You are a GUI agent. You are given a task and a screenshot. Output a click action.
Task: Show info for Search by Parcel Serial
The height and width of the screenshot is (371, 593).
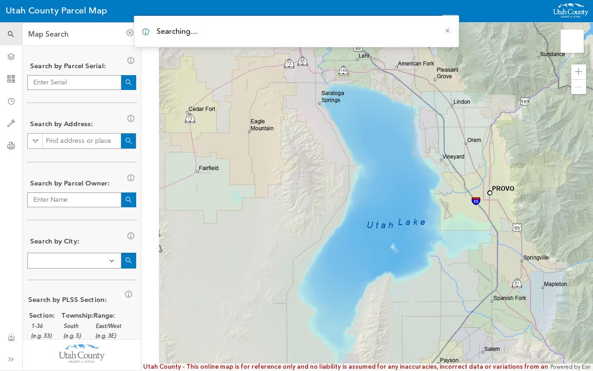(131, 61)
